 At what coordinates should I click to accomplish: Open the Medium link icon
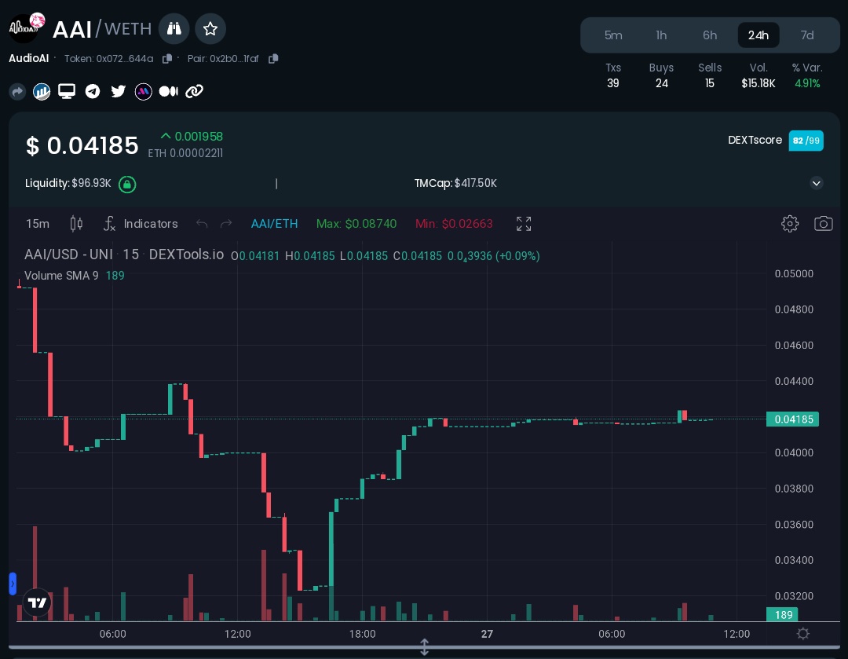(x=169, y=91)
